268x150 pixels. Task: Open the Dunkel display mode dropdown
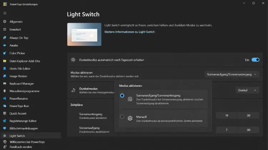click(248, 90)
